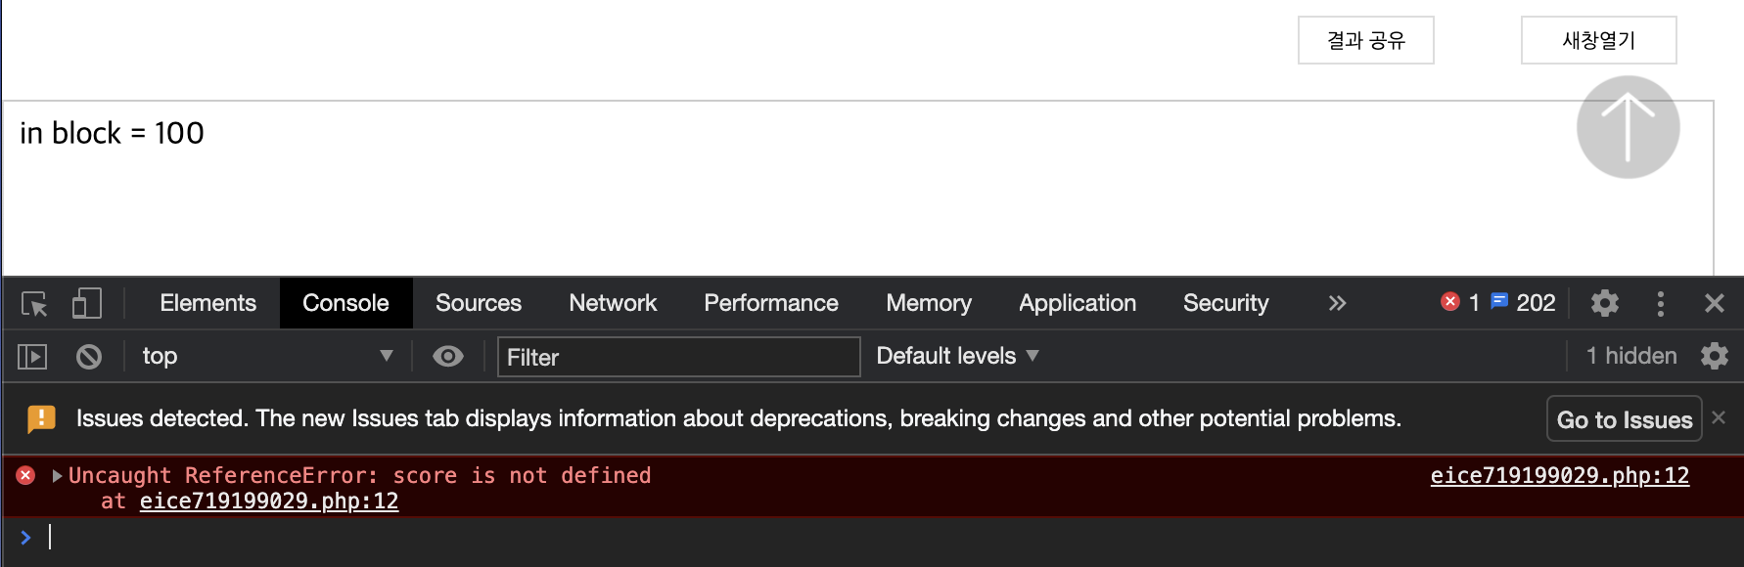The width and height of the screenshot is (1744, 567).
Task: Switch to the Network tab
Action: pos(613,303)
